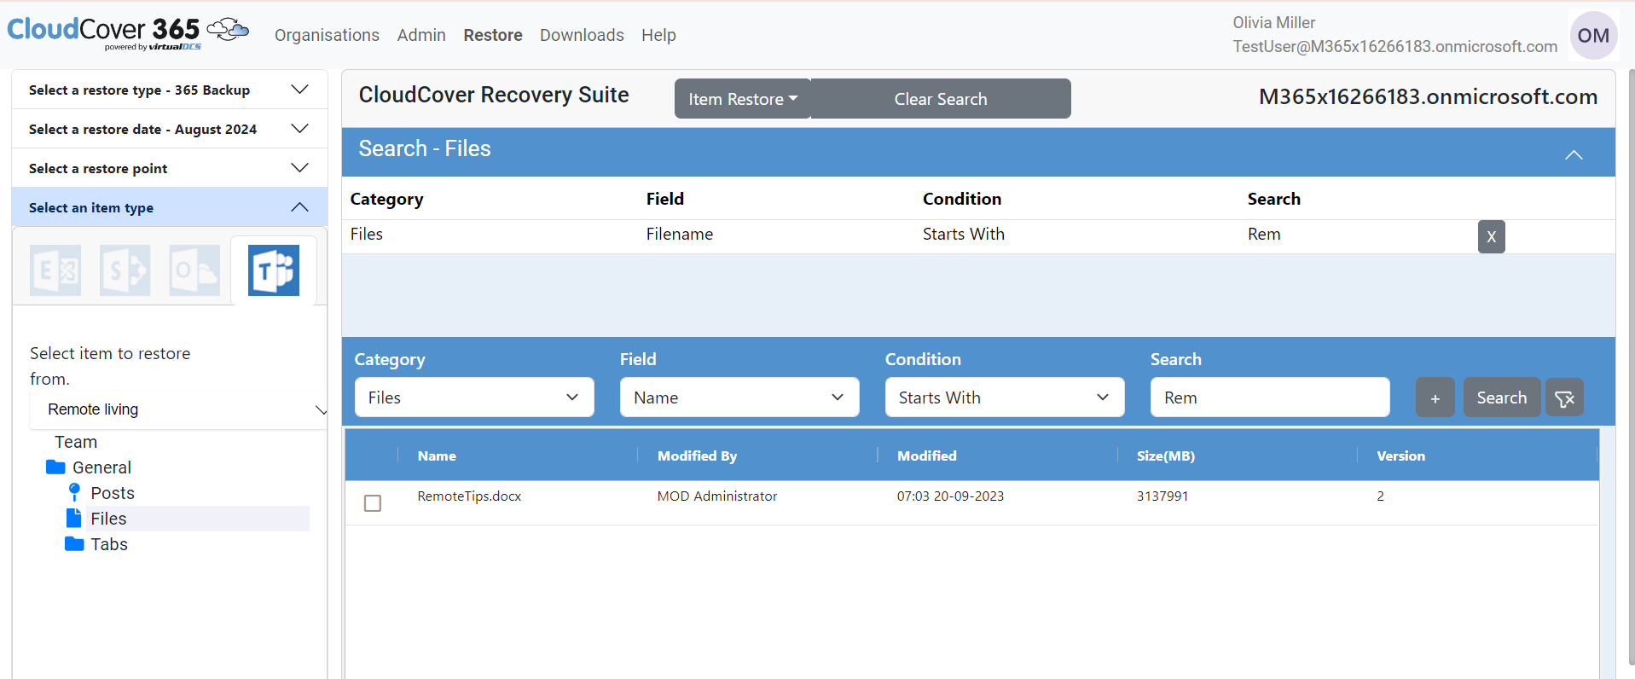Go to the Downloads page
Image resolution: width=1635 pixels, height=679 pixels.
pos(582,35)
